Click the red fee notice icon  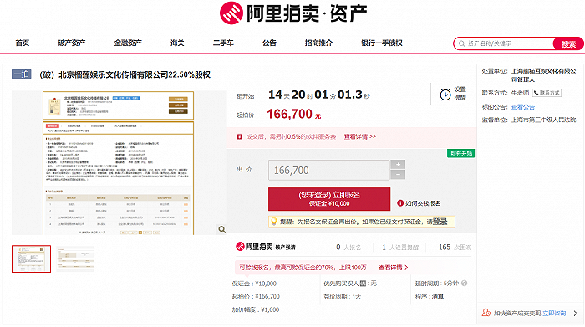click(240, 136)
